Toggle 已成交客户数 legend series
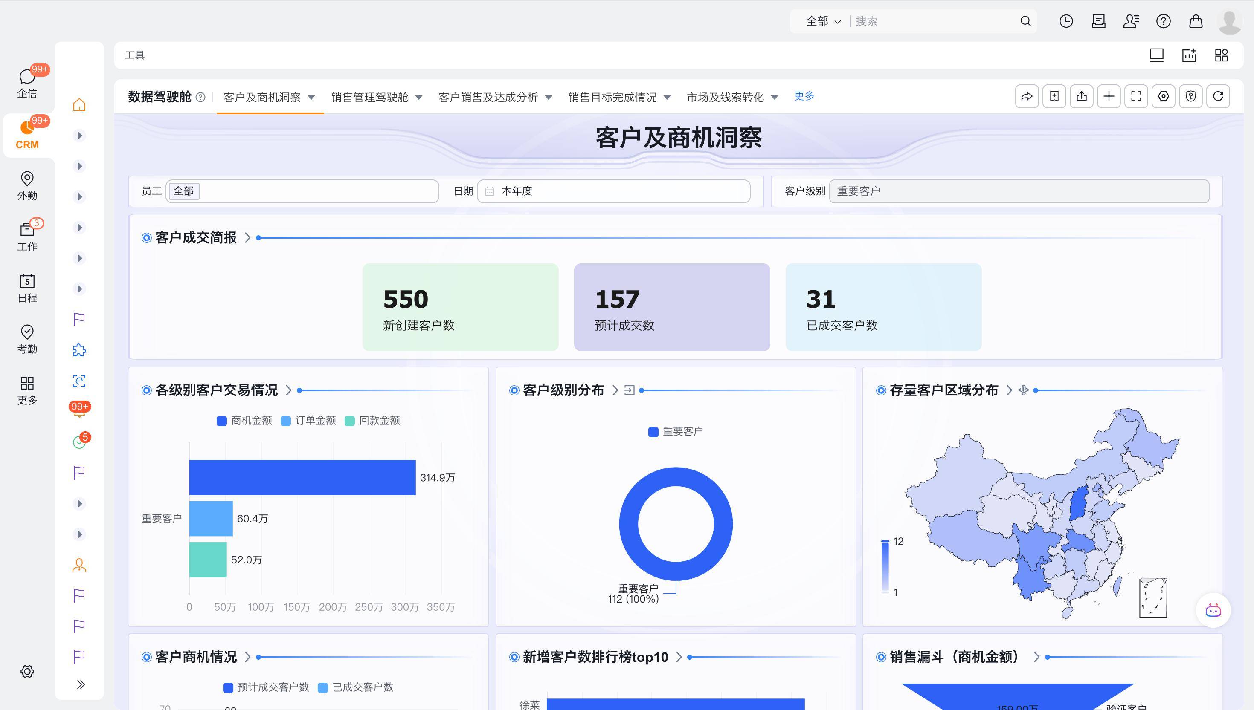Viewport: 1254px width, 710px height. point(356,687)
